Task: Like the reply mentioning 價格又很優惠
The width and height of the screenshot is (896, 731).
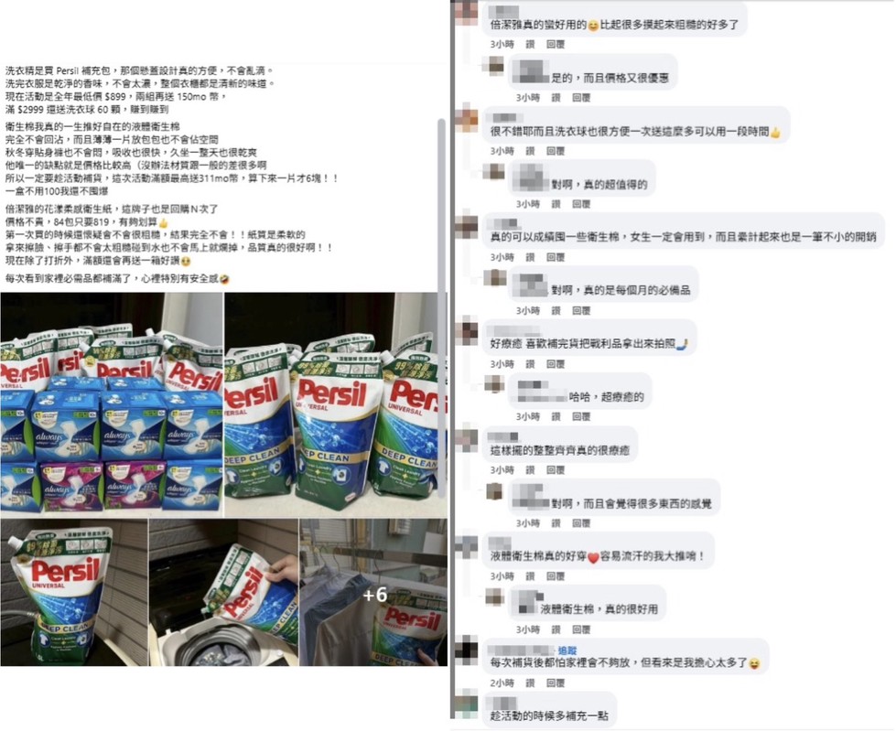Action: (556, 98)
